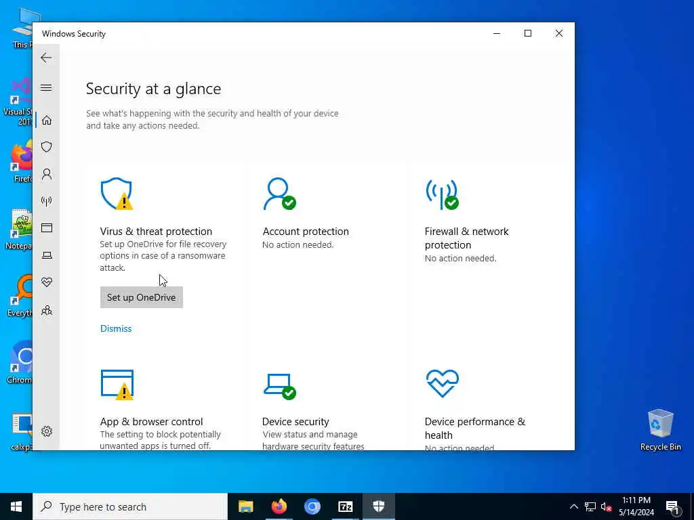Screen dimensions: 694x520
Task: Close the Windows Security window
Action: coord(559,34)
